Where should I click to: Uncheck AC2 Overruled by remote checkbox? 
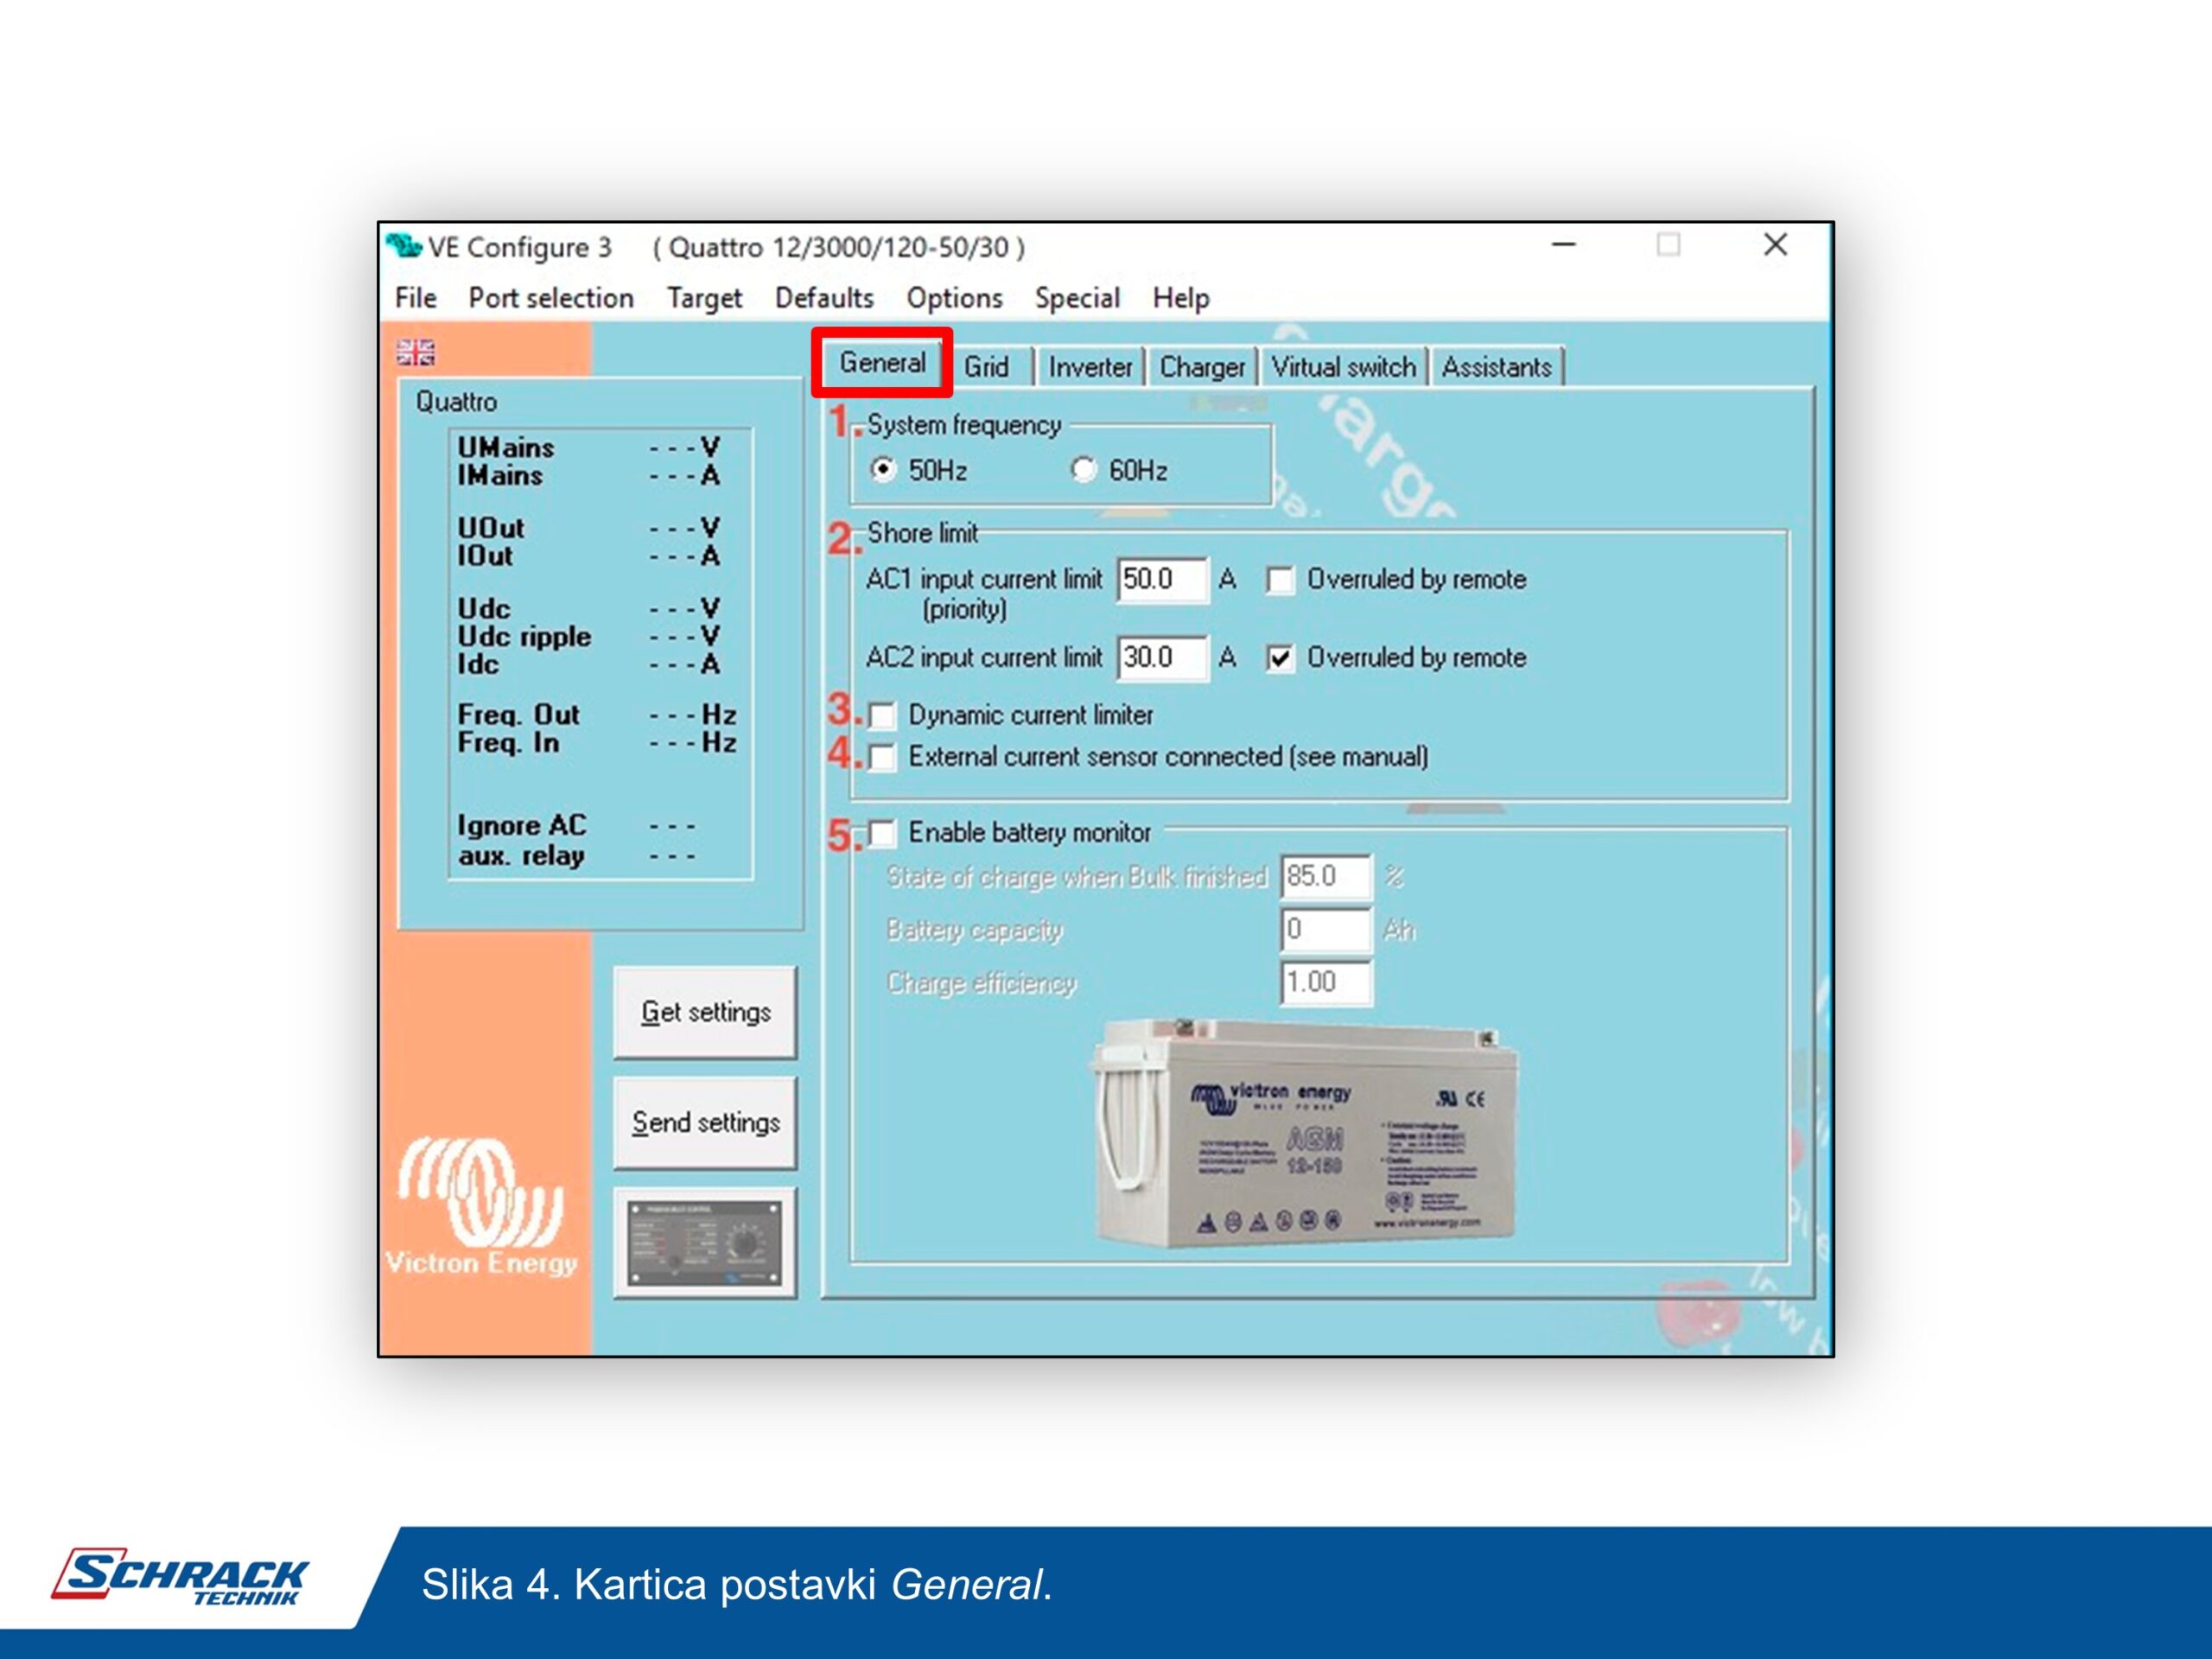click(x=1280, y=658)
